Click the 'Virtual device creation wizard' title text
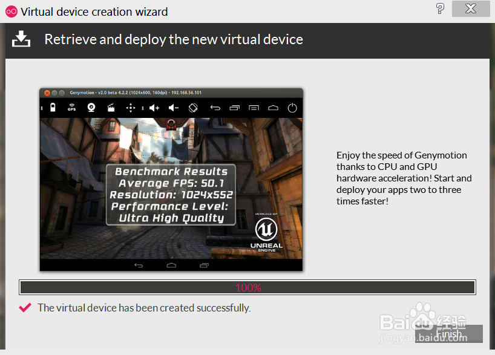495x355 pixels. [94, 11]
